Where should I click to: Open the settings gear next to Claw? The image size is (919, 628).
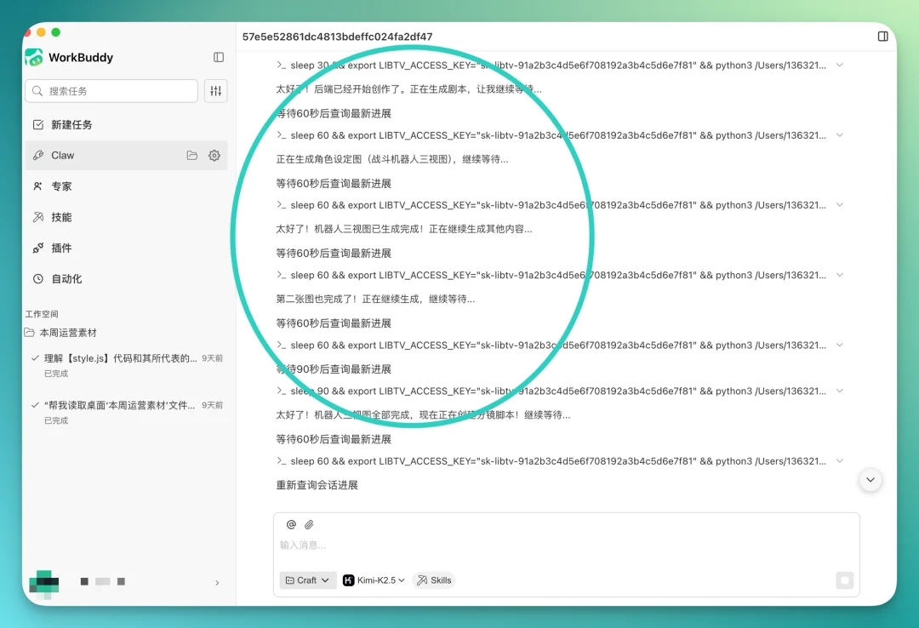tap(214, 156)
